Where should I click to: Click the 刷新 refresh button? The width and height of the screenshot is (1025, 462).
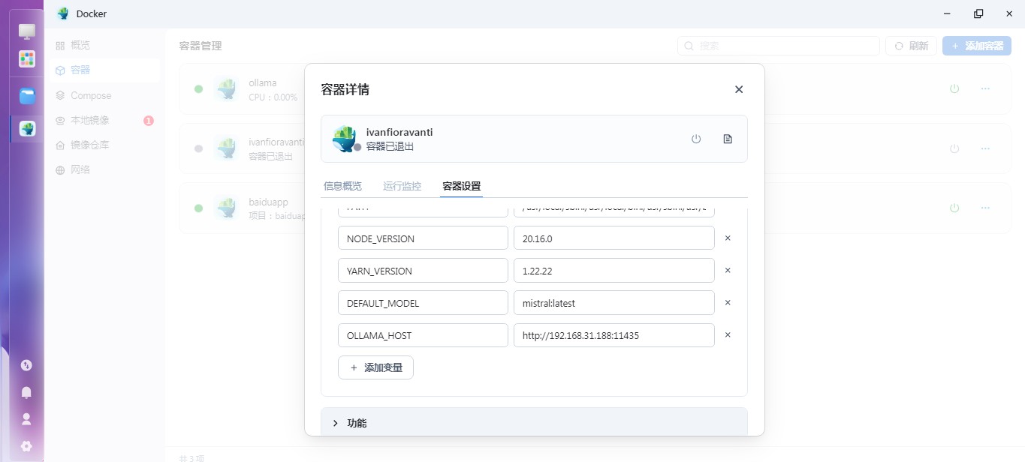[x=910, y=46]
